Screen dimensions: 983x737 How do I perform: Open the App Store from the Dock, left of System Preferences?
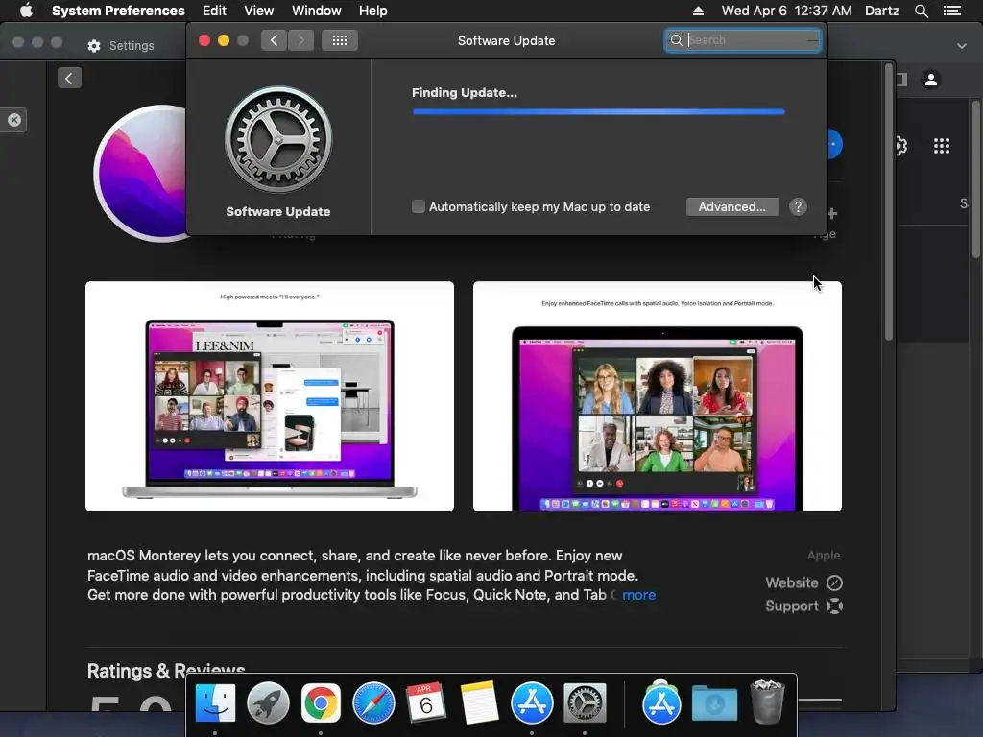[x=532, y=703]
